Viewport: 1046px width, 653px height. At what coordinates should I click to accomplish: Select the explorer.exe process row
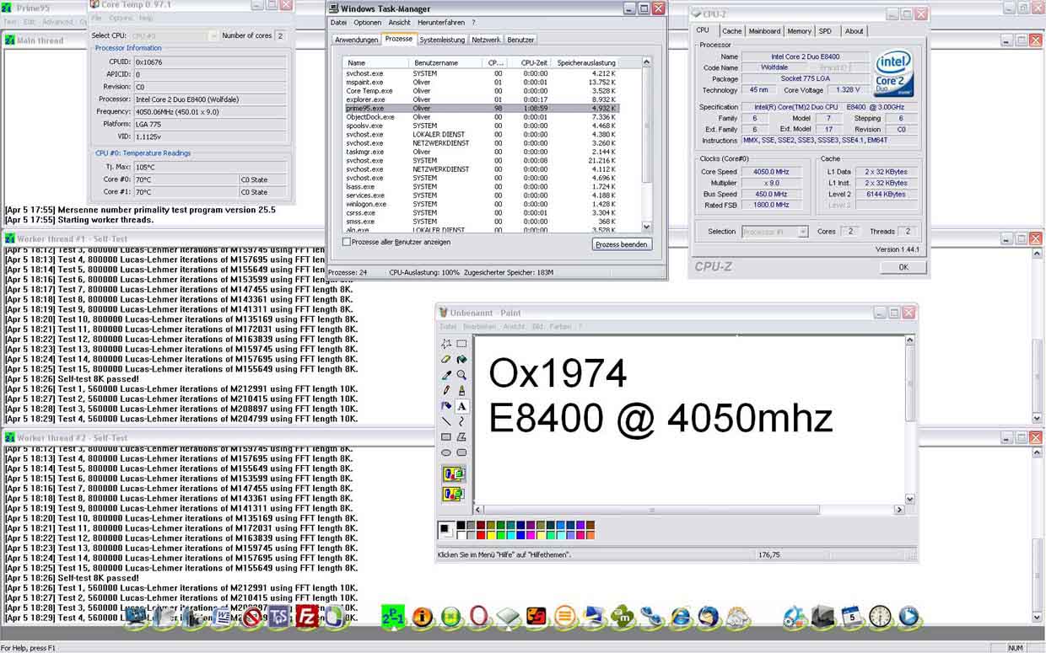[x=482, y=99]
